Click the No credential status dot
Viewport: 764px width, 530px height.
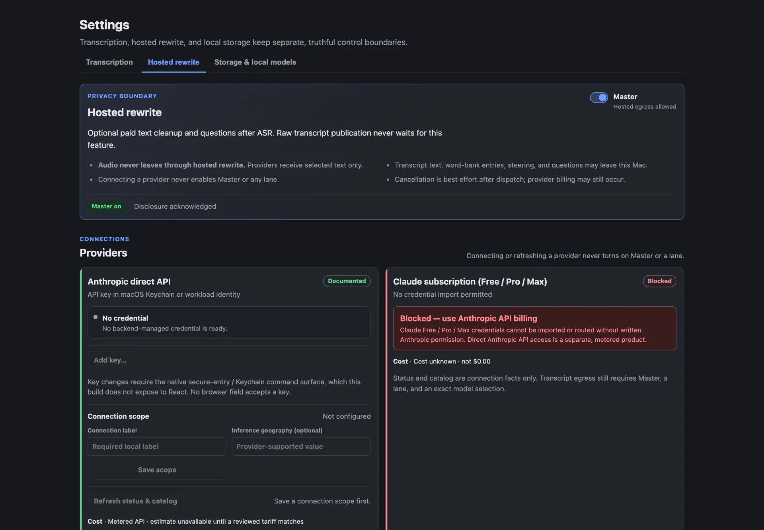[95, 317]
